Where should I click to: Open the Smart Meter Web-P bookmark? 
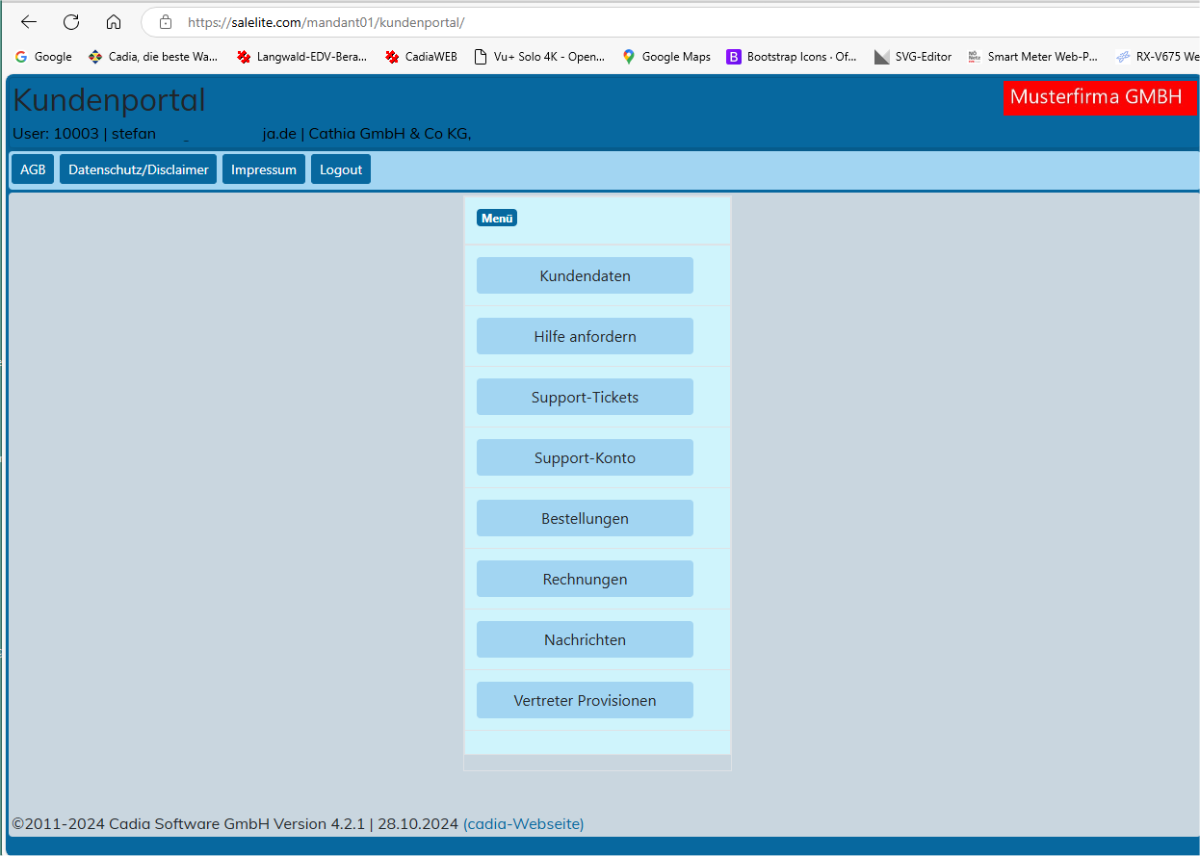point(1032,57)
